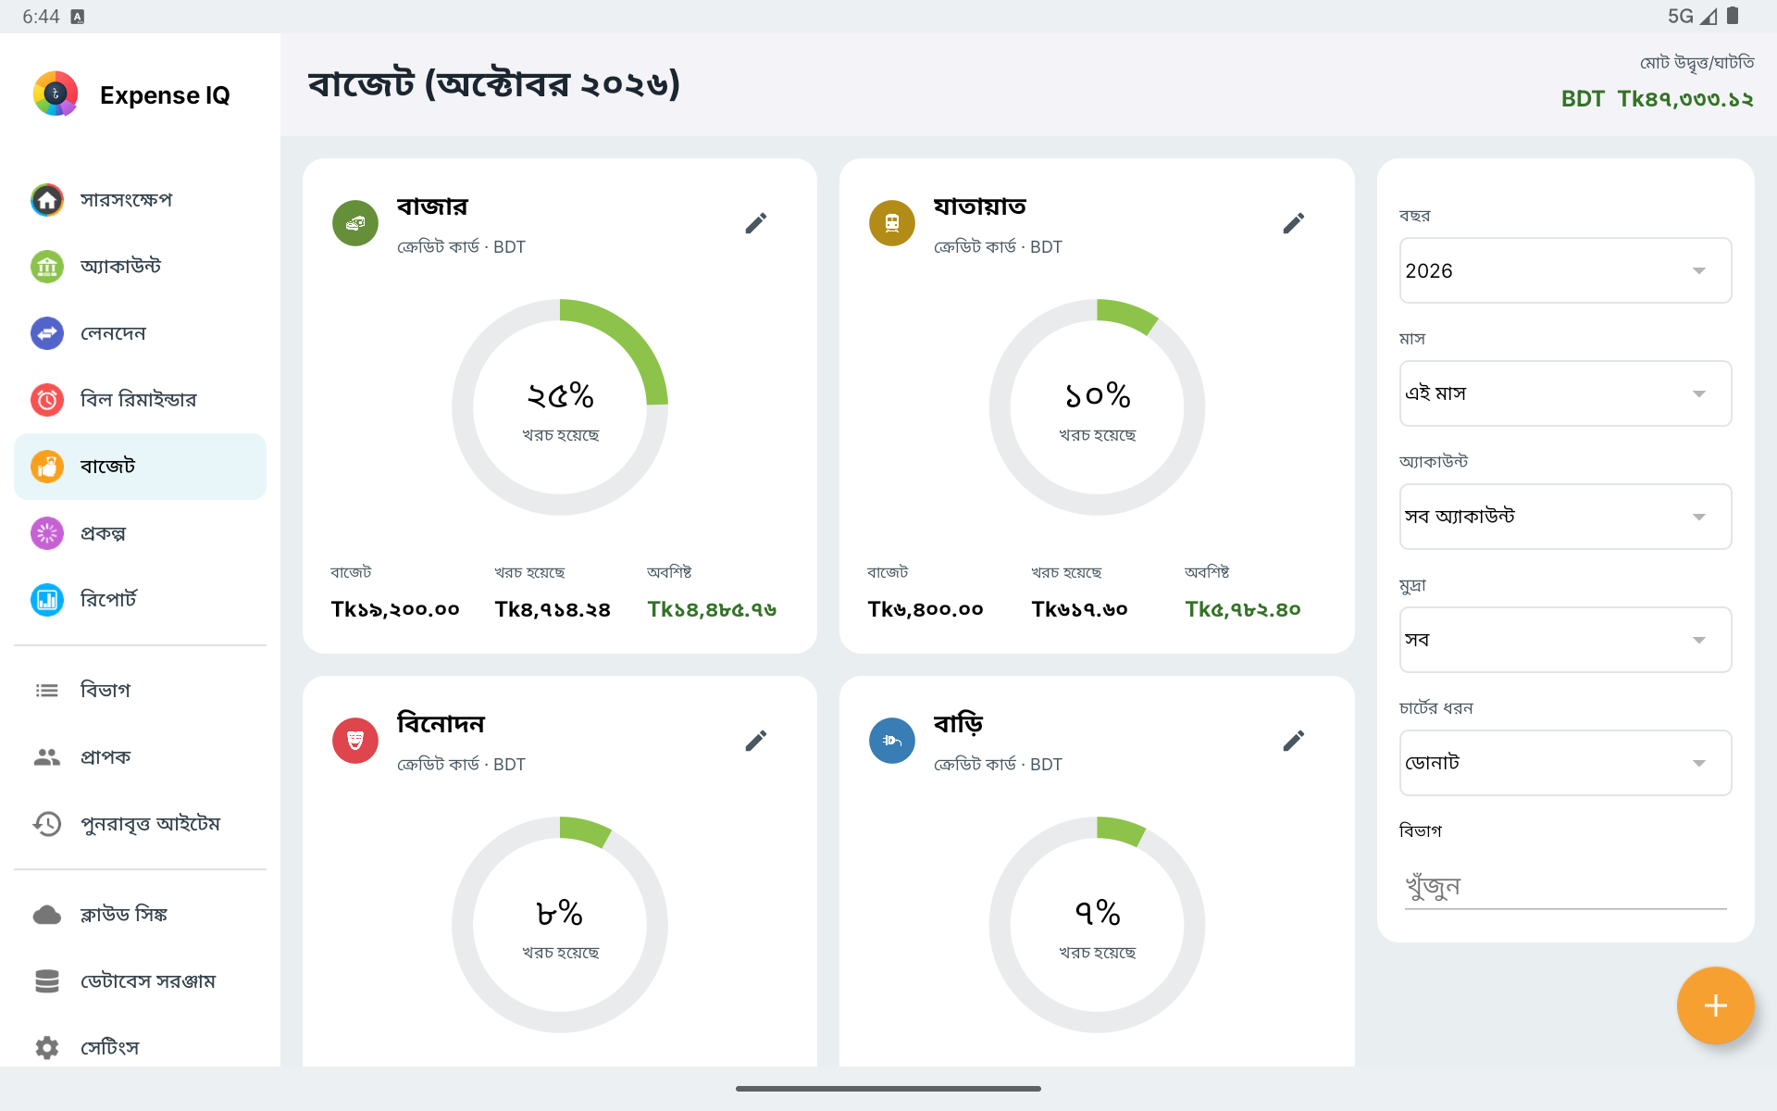This screenshot has width=1777, height=1111.
Task: Click the বিভাগ list icon
Action: (47, 691)
